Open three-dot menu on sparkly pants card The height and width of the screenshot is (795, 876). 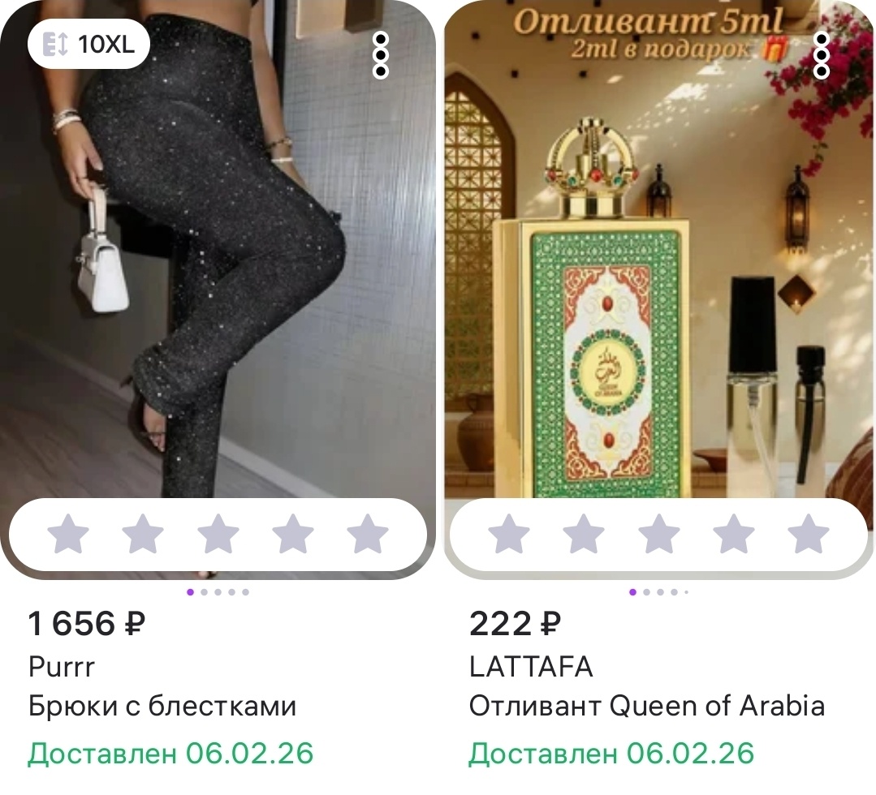click(x=381, y=55)
